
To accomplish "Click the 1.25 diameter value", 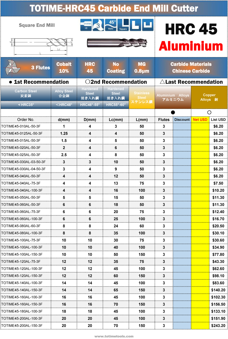I will point(64,134).
